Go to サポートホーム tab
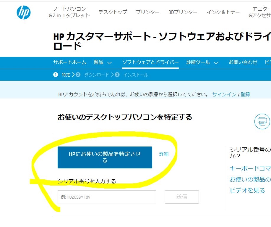The image size is (271, 227). point(70,62)
